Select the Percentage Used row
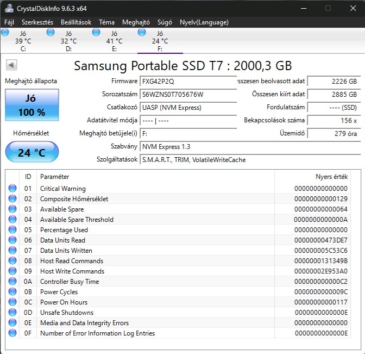The image size is (365, 354). 163,230
